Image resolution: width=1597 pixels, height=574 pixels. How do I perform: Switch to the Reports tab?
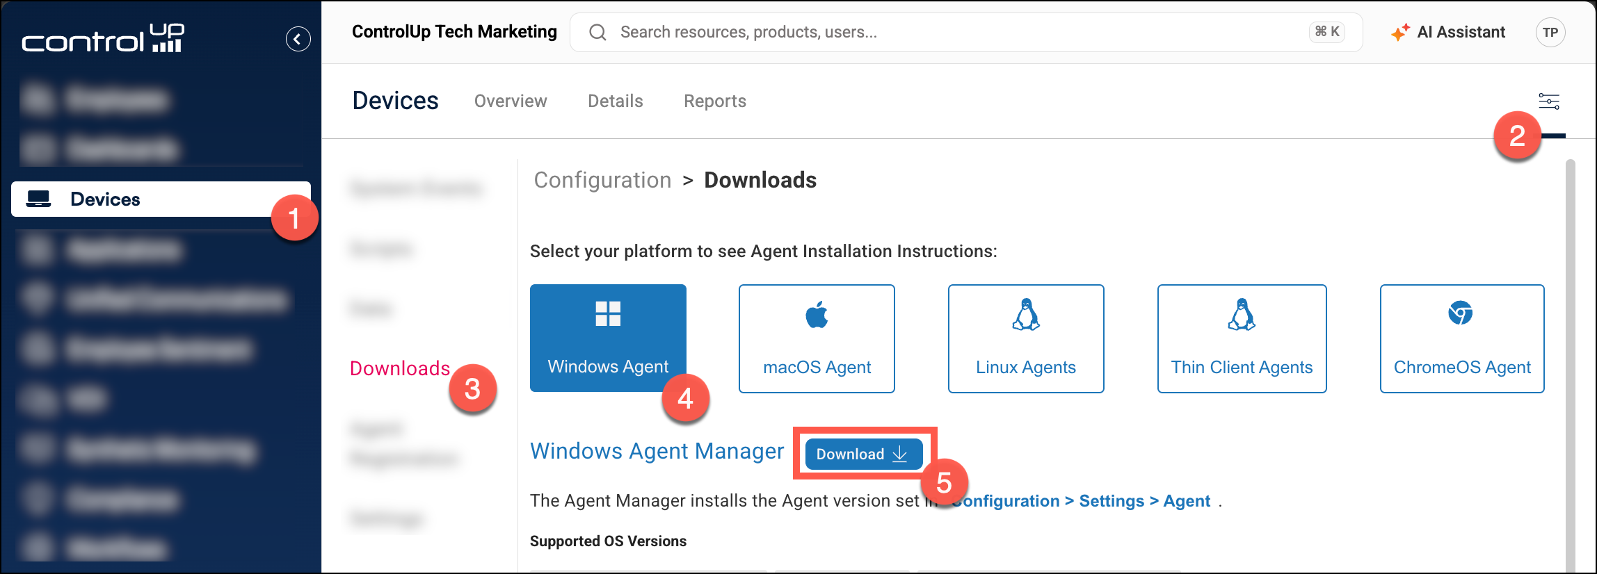point(714,101)
